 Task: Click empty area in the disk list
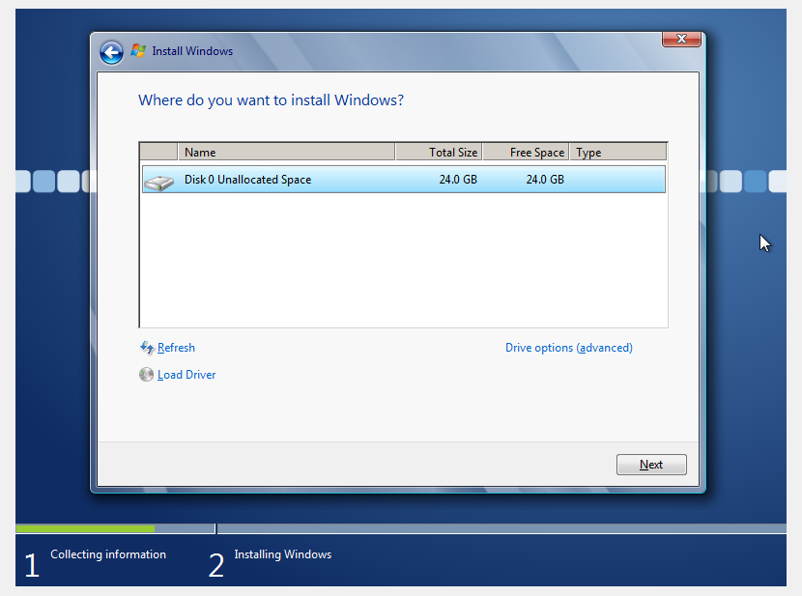(x=403, y=261)
